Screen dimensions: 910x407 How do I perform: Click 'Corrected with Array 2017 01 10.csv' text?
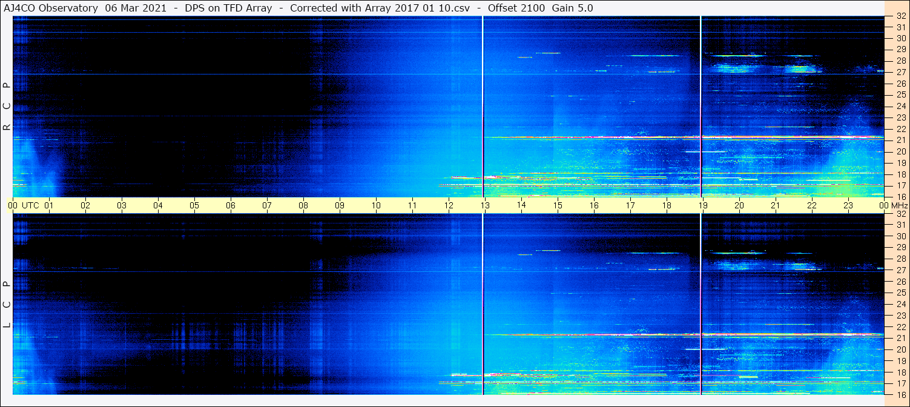(x=380, y=8)
